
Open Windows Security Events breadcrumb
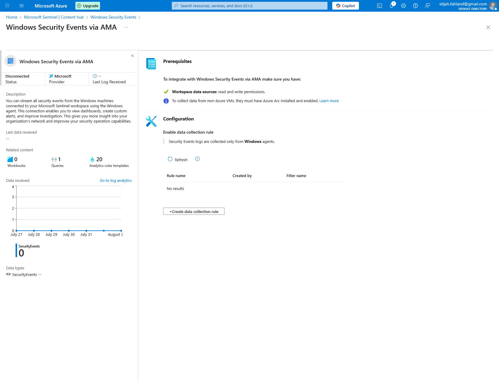coord(113,17)
